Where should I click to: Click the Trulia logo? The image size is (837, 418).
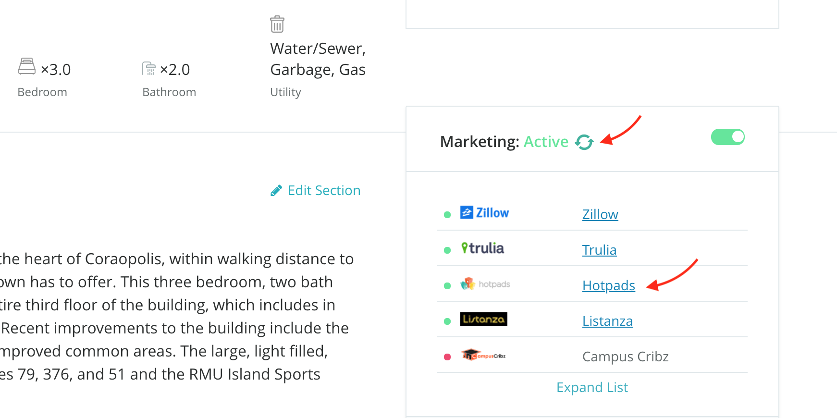[482, 248]
